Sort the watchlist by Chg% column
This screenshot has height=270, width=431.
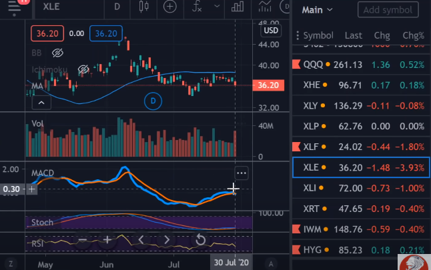click(x=413, y=35)
